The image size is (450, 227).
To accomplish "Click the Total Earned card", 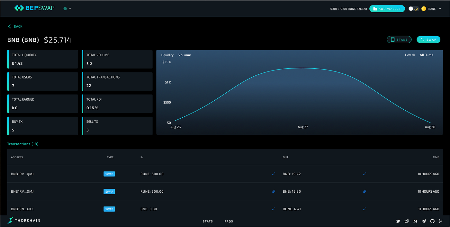I will (x=43, y=104).
